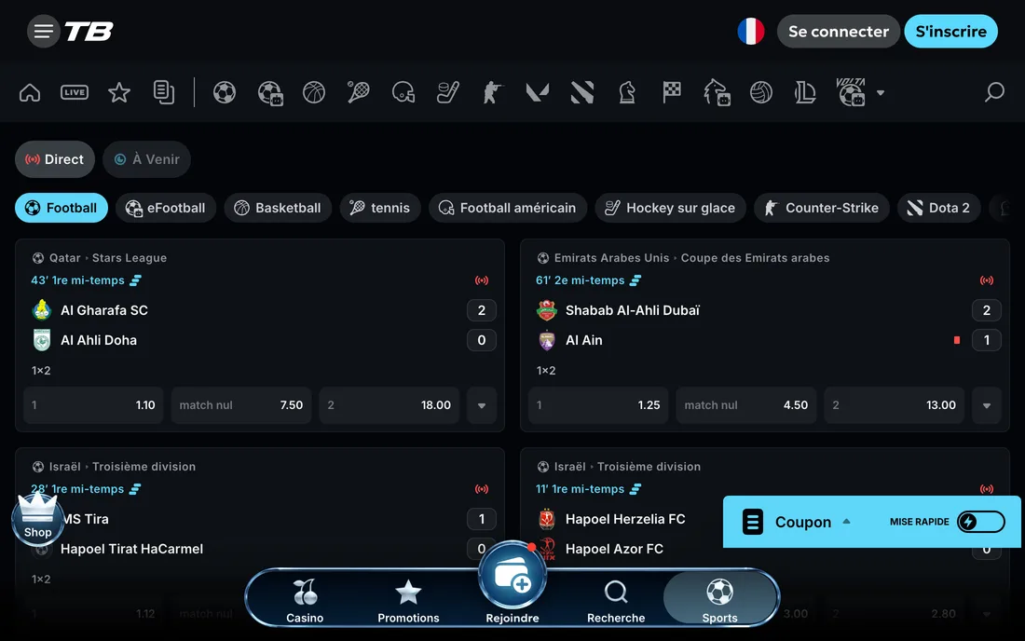Select the eFootball icon in sports bar
This screenshot has width=1025, height=641.
coord(270,93)
